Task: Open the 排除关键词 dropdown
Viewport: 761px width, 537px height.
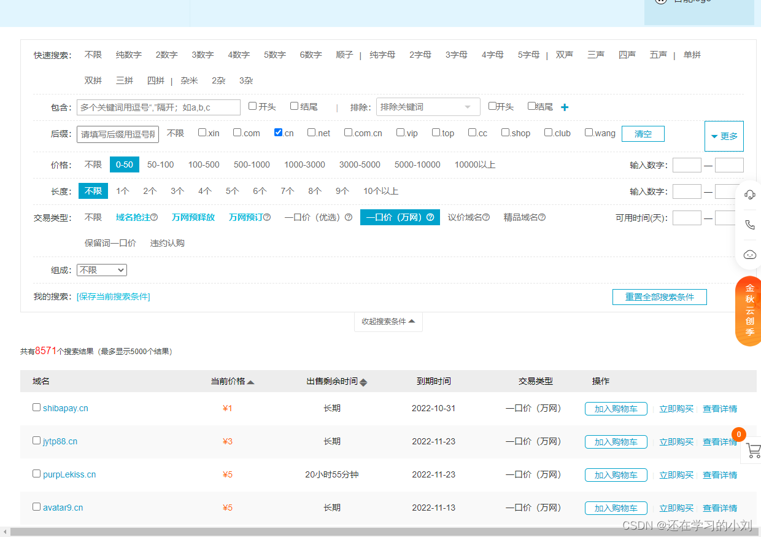Action: [428, 107]
